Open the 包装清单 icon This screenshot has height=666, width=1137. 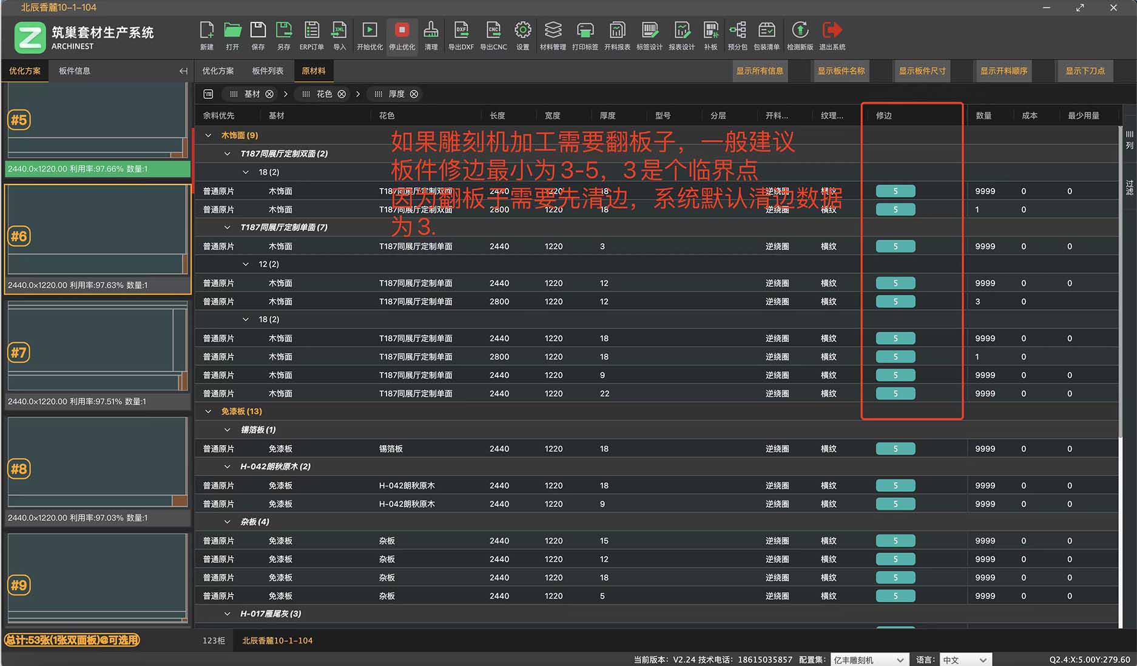[767, 35]
